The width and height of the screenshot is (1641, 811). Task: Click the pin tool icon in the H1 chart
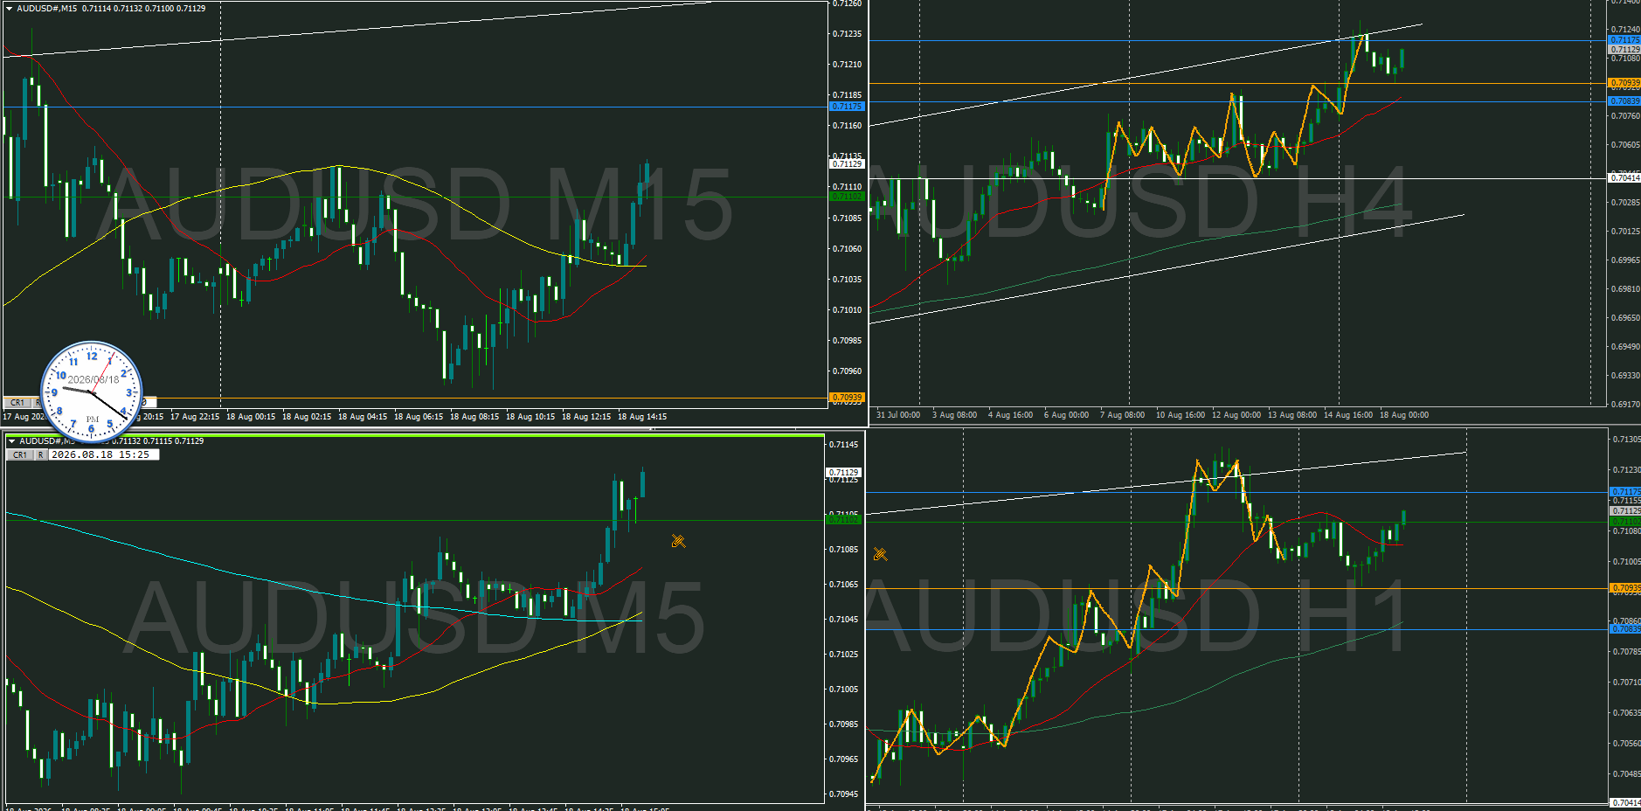click(x=880, y=554)
